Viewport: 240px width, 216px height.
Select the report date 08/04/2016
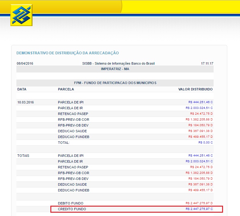(x=25, y=63)
